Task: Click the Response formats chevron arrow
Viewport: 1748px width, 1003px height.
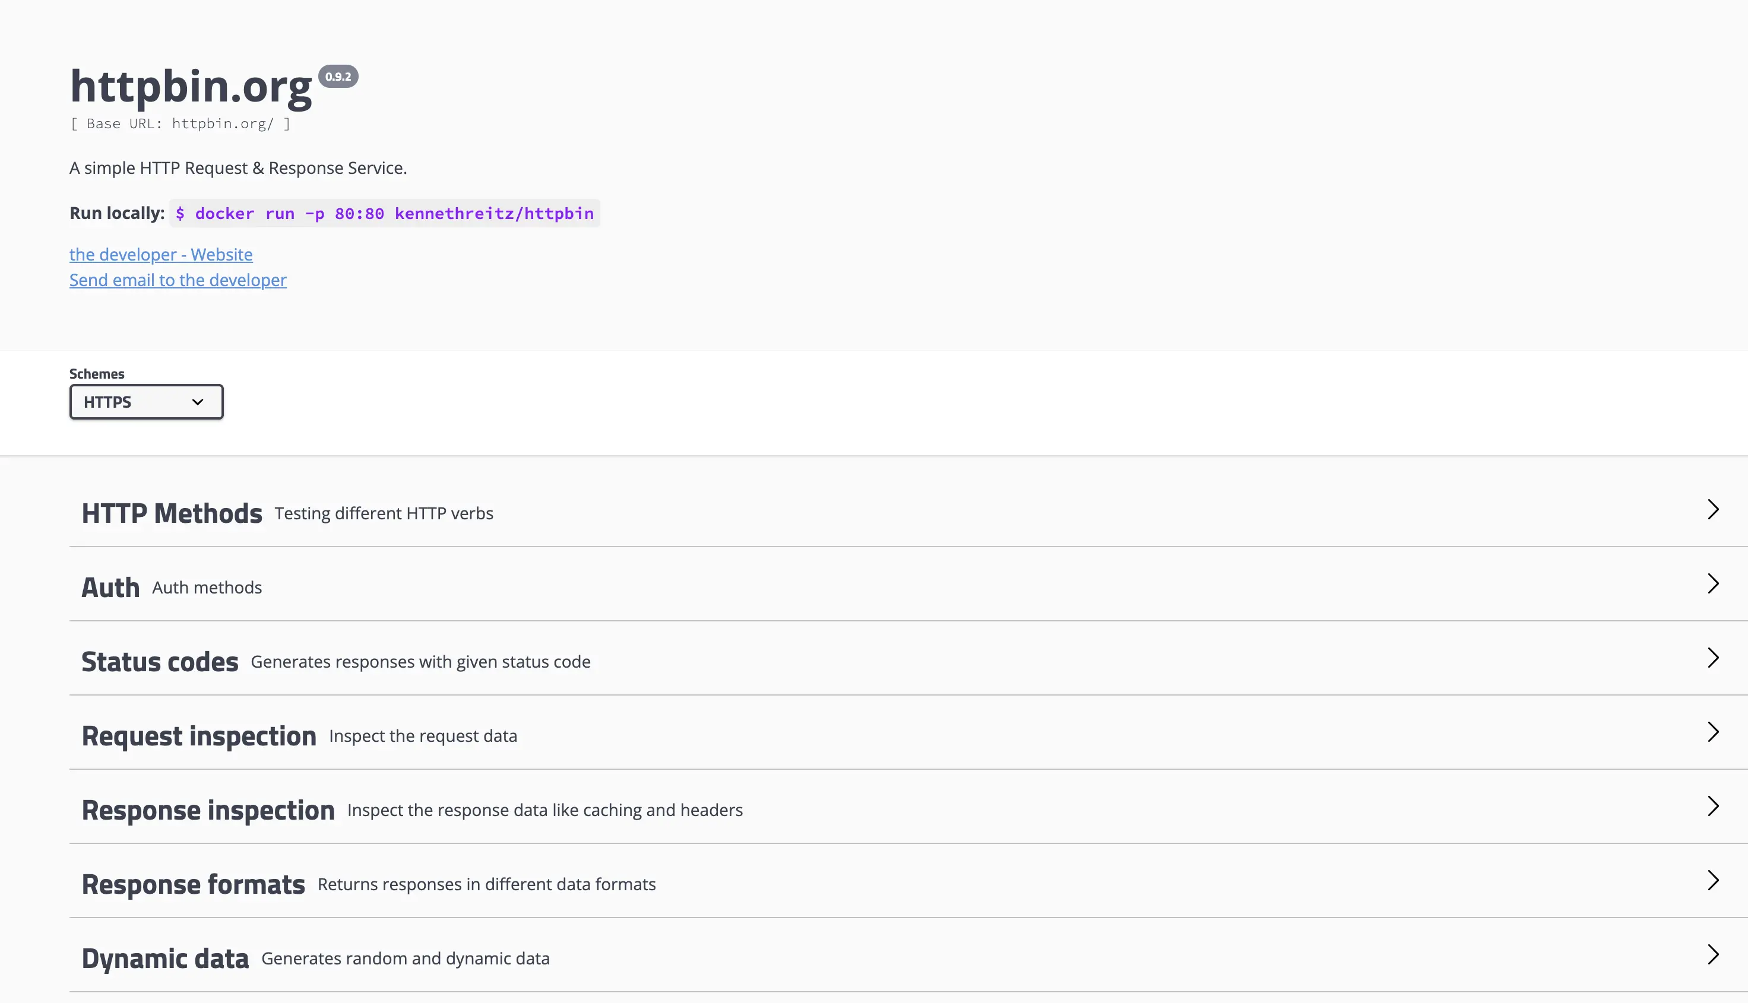Action: 1713,880
